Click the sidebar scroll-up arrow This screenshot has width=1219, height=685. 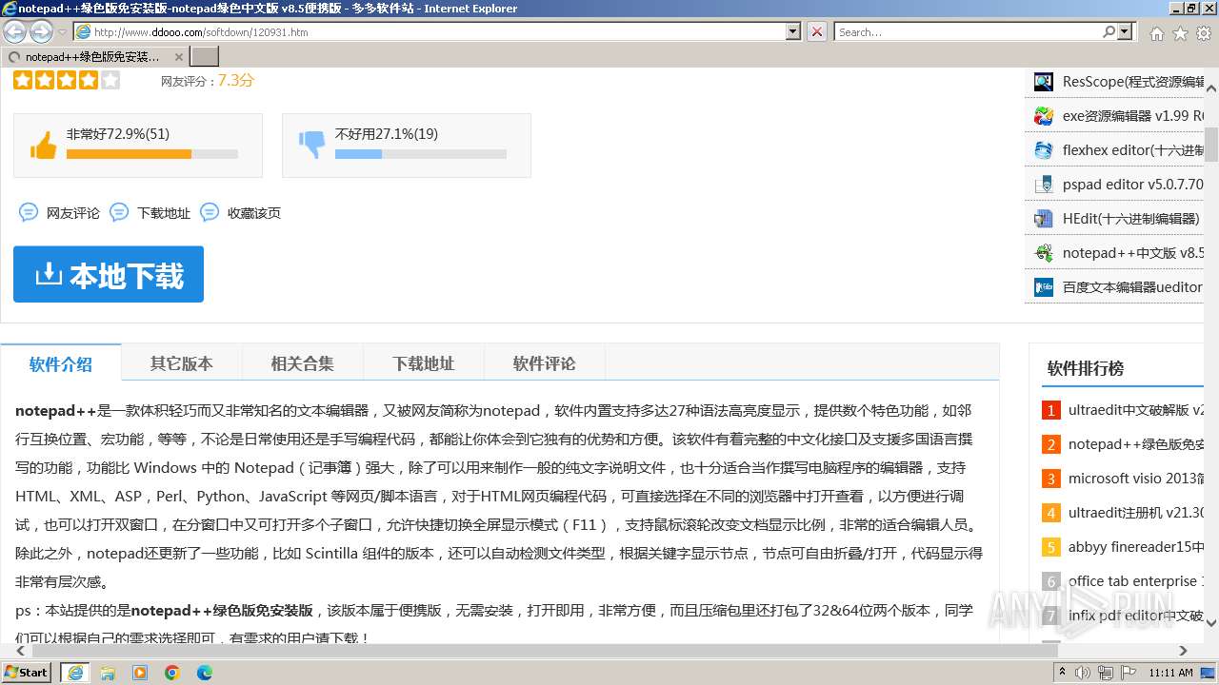[x=1211, y=88]
